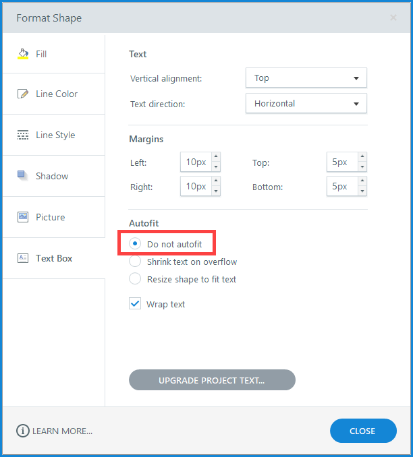413x457 pixels.
Task: Decrease the Top margin with down arrow
Action: (x=362, y=166)
